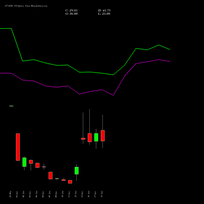Screen dimensions: 204x204
Task: Select the 18 Jun date label
Action: [102, 194]
